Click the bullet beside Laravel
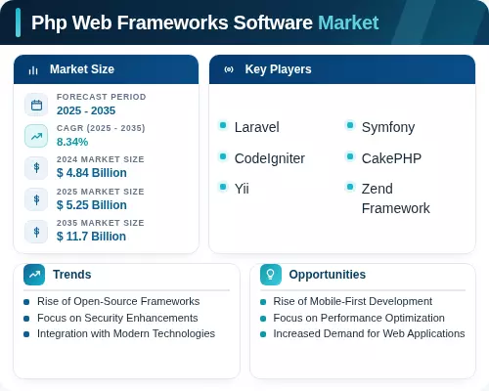489x391 pixels. pyautogui.click(x=223, y=125)
